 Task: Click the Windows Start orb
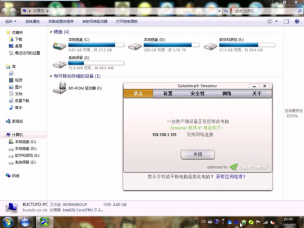tap(7, 222)
